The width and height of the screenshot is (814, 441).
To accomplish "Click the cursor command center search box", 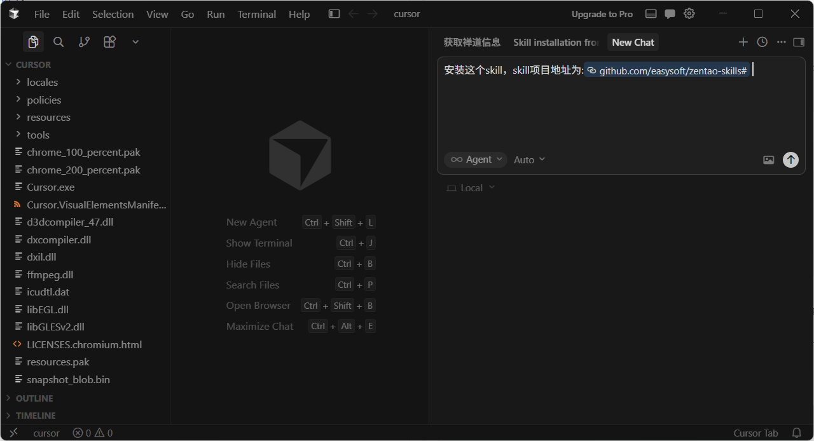I will coord(407,14).
